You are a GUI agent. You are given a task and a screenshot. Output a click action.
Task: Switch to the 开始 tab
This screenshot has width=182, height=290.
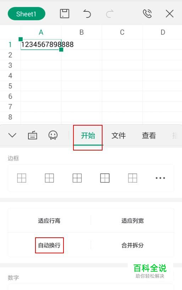(88, 136)
